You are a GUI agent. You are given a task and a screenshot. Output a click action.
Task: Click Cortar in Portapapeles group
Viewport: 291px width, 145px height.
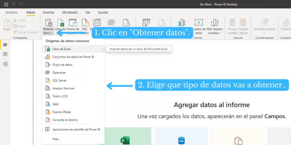coord(20,20)
